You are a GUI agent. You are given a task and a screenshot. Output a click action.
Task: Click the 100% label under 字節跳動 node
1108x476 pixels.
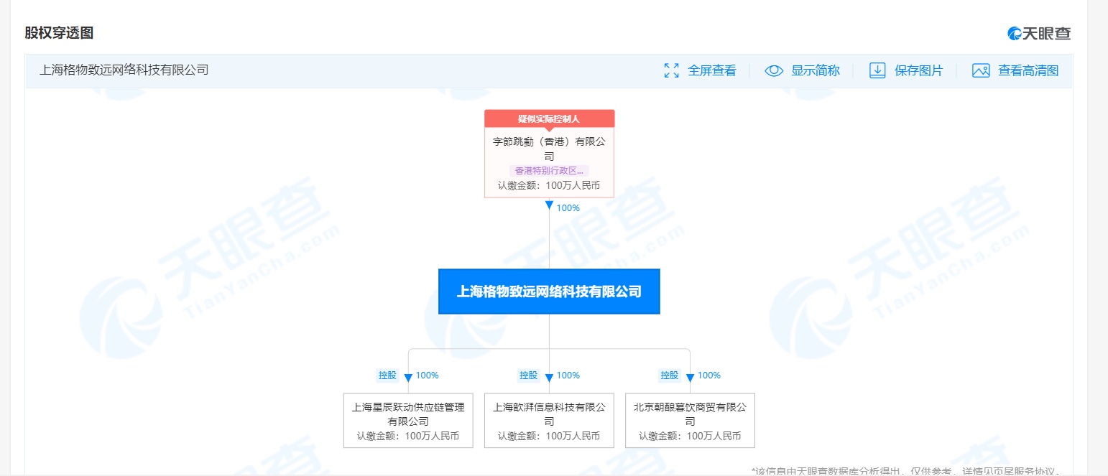tap(568, 208)
